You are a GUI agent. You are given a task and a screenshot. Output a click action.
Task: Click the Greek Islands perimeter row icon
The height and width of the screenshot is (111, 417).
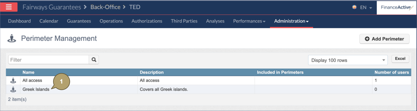(x=13, y=89)
